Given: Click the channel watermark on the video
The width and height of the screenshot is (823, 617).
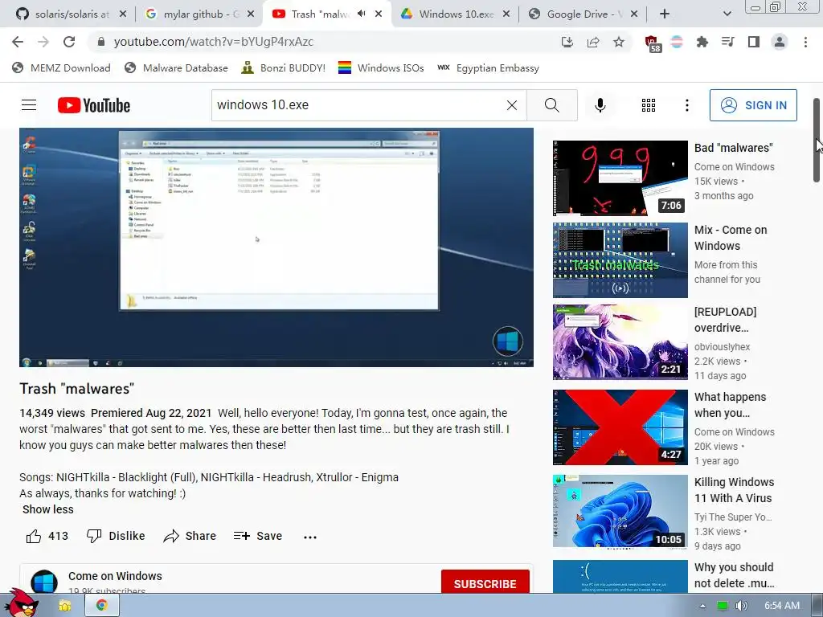Looking at the screenshot, I should 508,341.
